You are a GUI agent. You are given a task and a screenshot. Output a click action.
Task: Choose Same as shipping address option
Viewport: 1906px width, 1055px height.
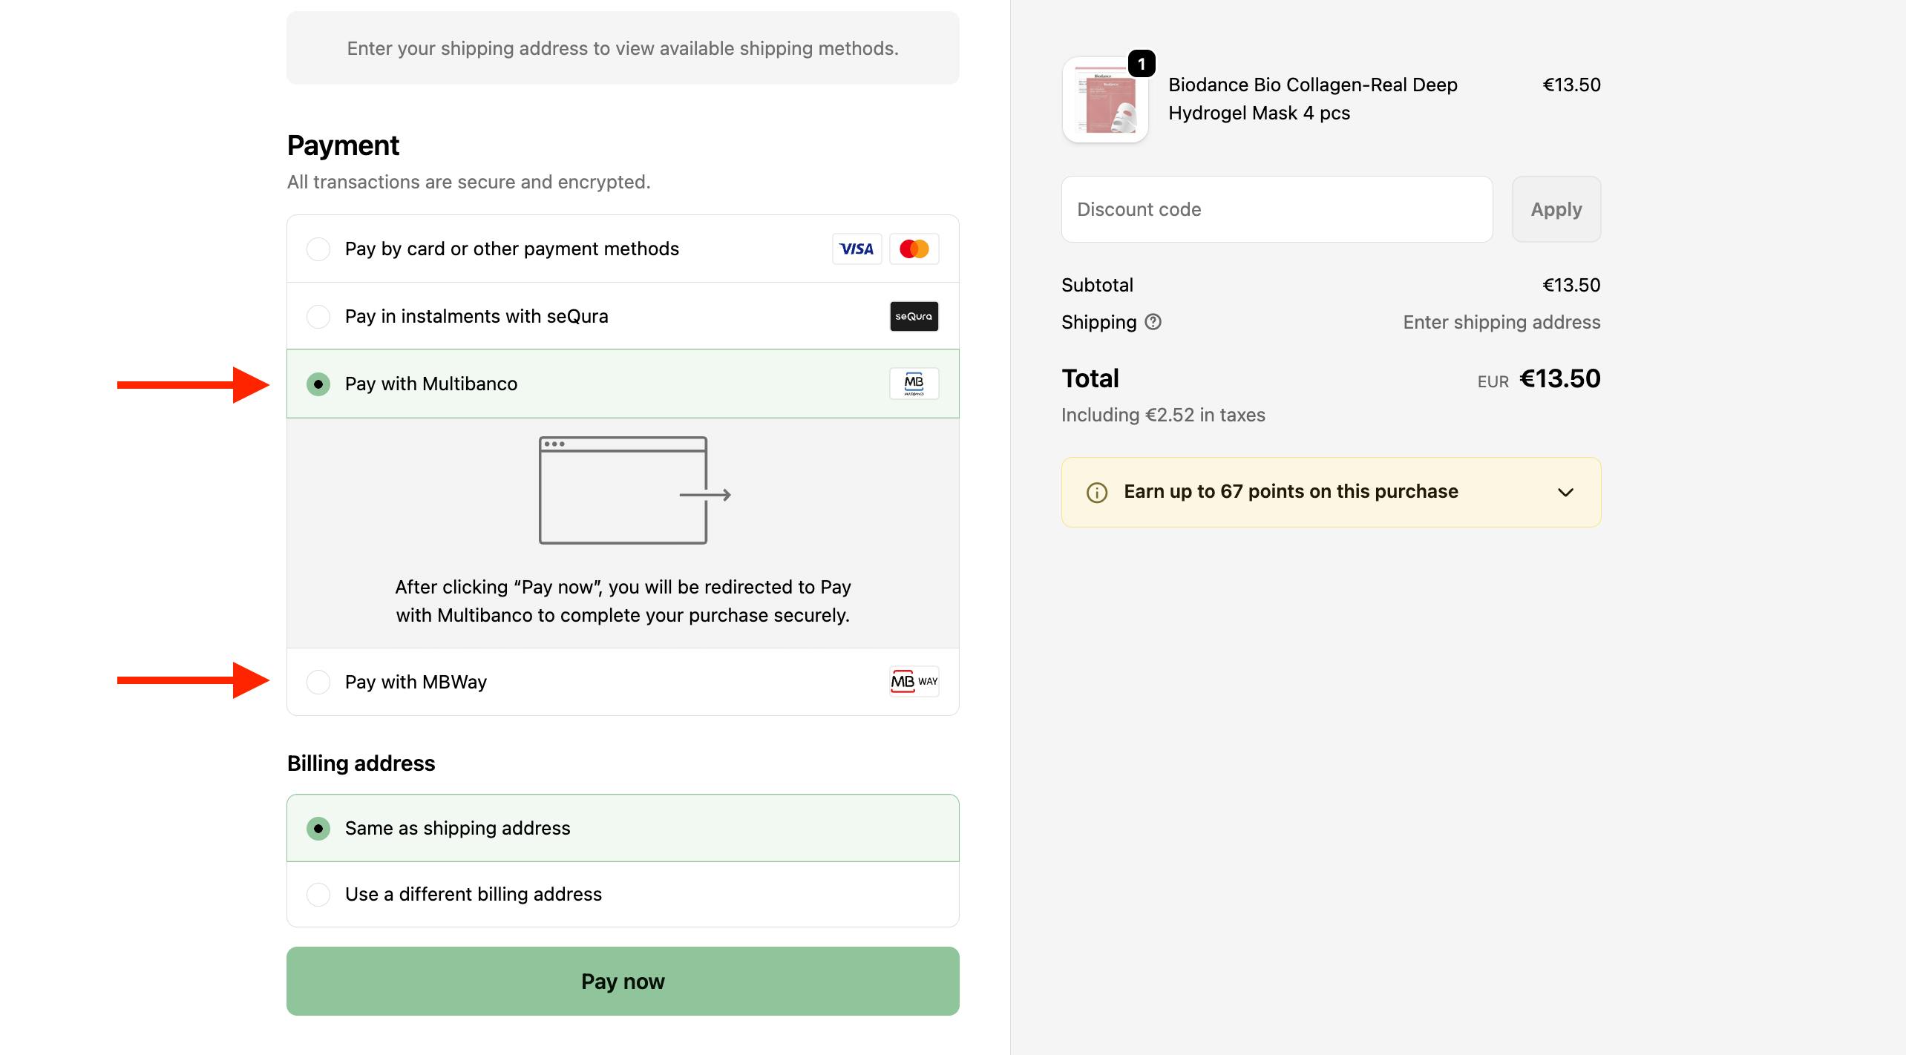tap(318, 829)
